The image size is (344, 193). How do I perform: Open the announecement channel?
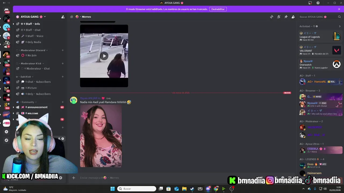(x=40, y=107)
